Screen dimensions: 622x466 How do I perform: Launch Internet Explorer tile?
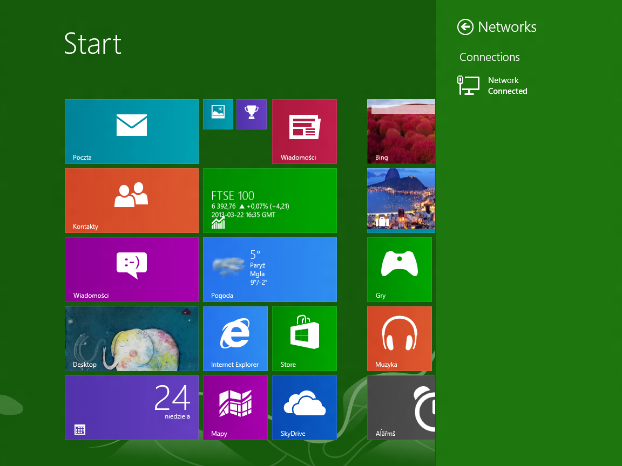coord(235,338)
